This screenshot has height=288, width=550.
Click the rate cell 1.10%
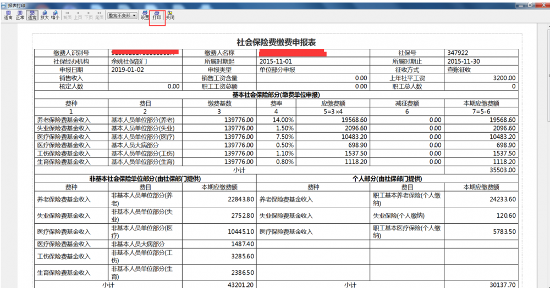284,154
